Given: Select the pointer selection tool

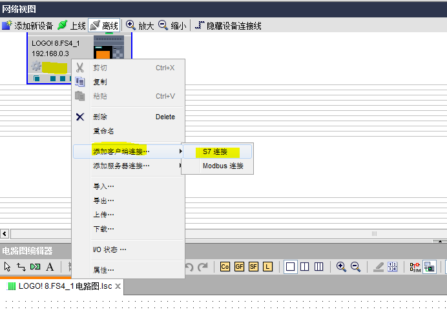Looking at the screenshot, I should pyautogui.click(x=7, y=267).
